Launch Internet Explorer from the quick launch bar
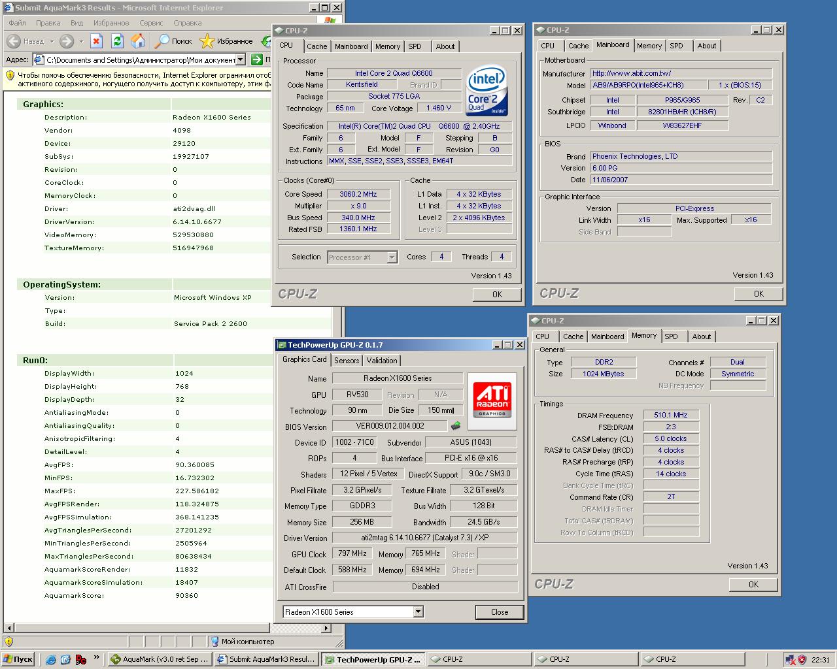Screen dimensions: 837x669 tap(51, 659)
